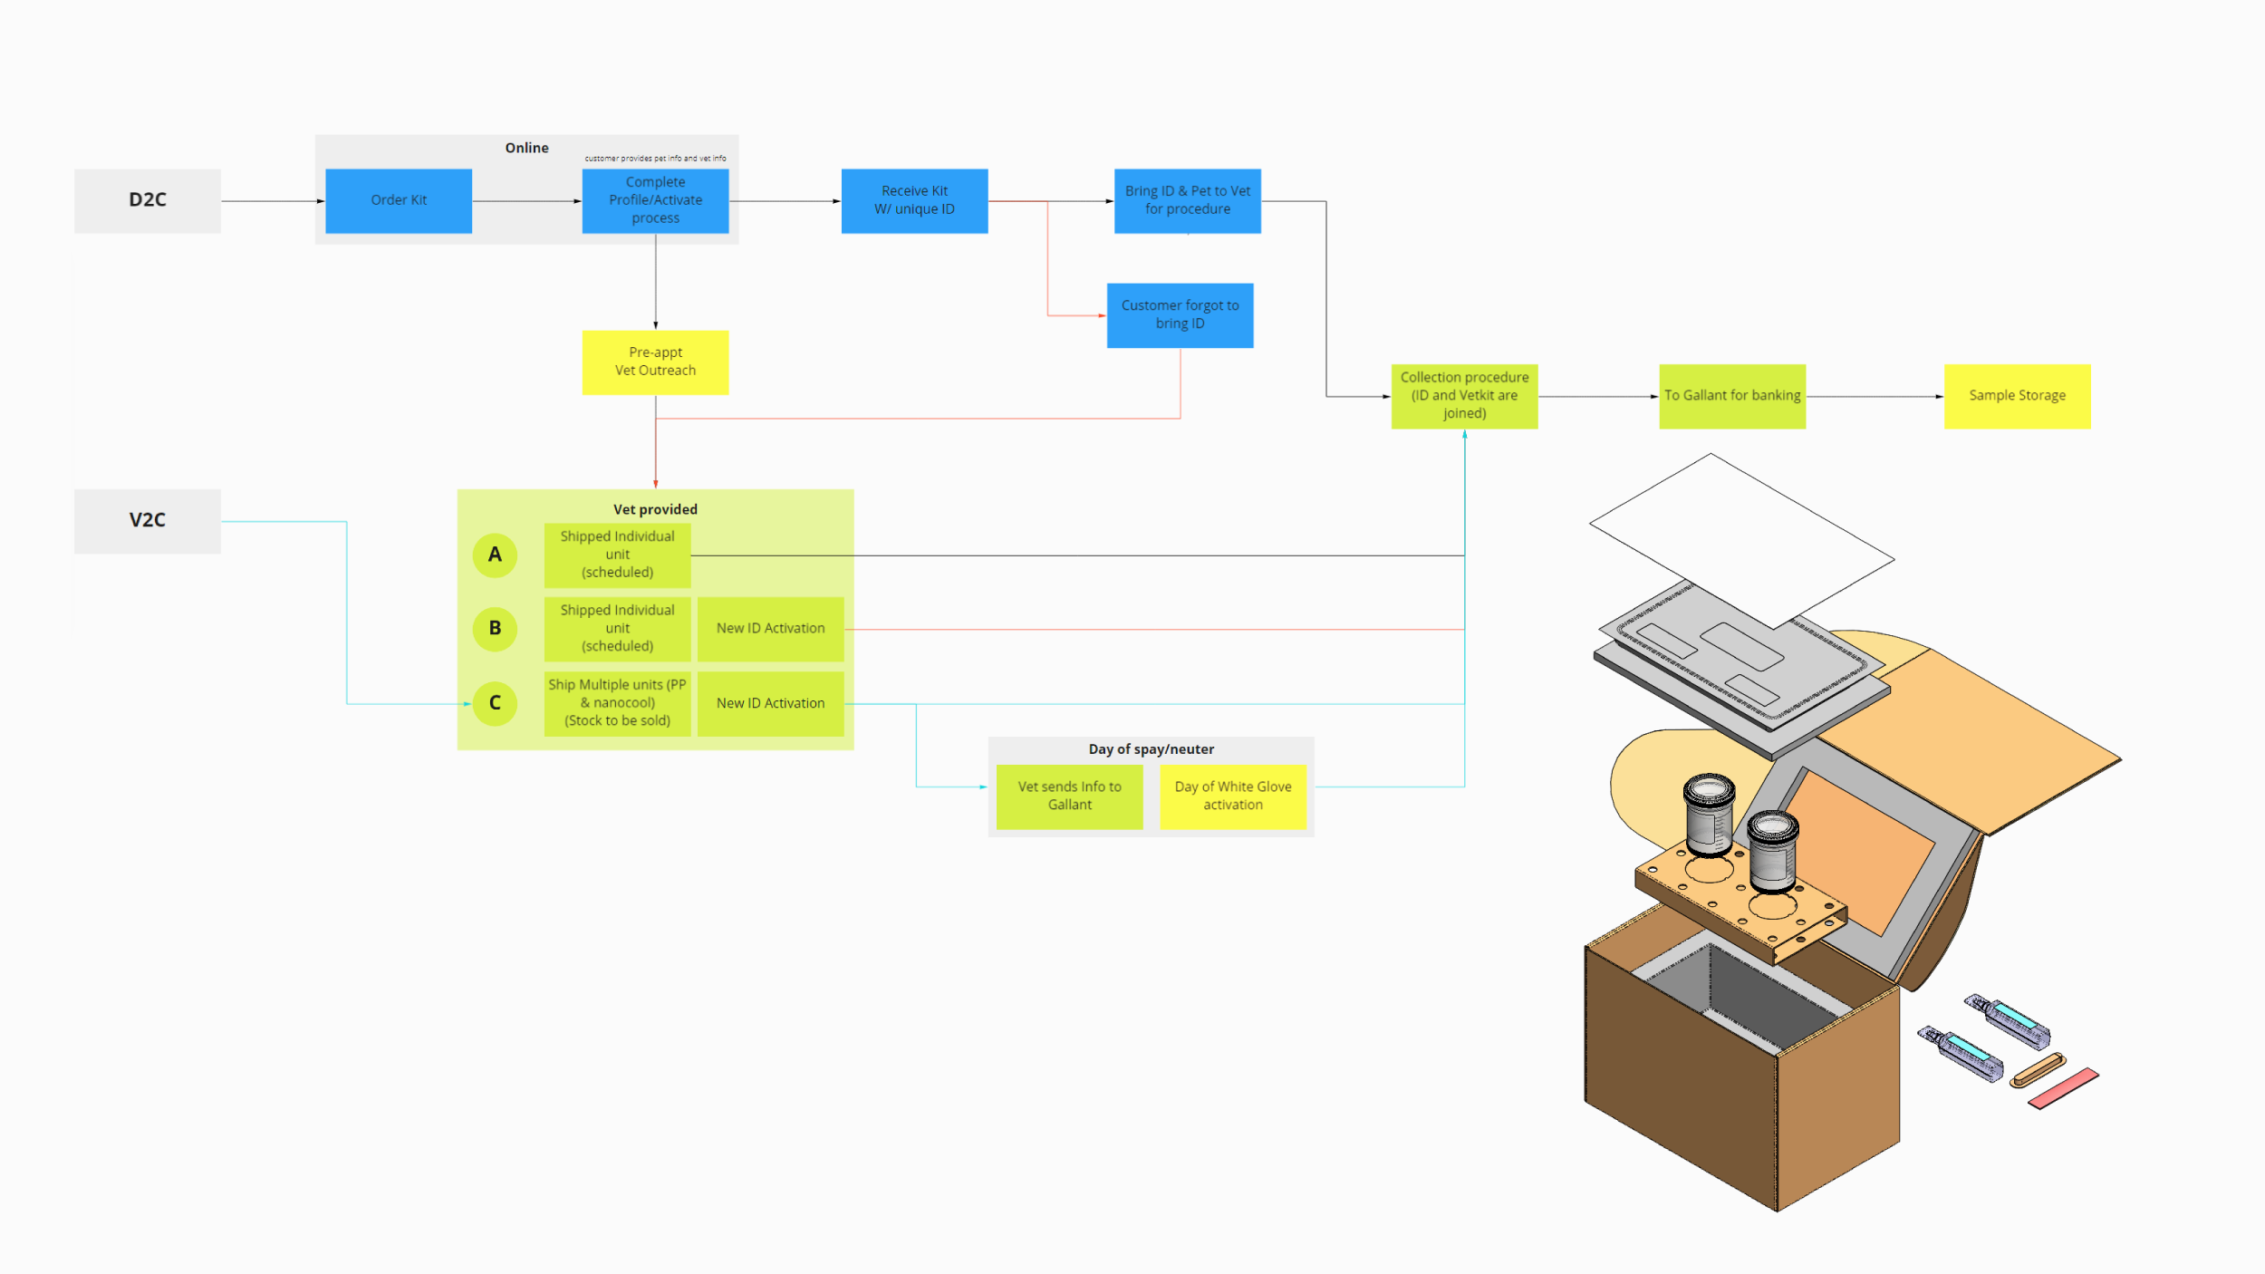The image size is (2265, 1274).
Task: Click New ID Activation box in row B
Action: [x=770, y=628]
